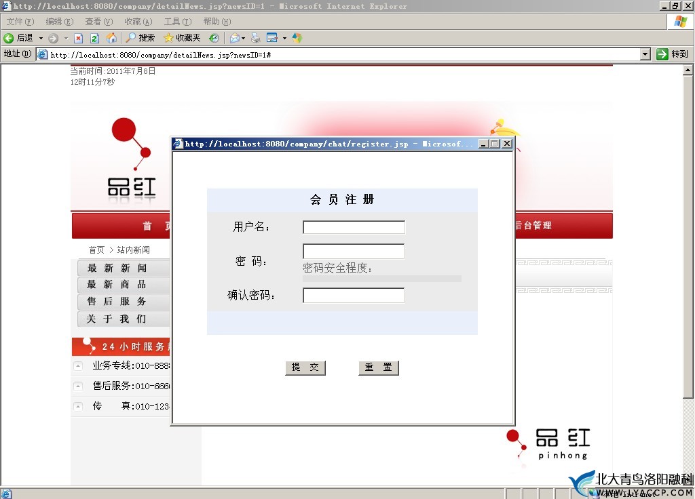Refresh the page using toolbar icon
Image resolution: width=695 pixels, height=499 pixels.
coord(94,38)
